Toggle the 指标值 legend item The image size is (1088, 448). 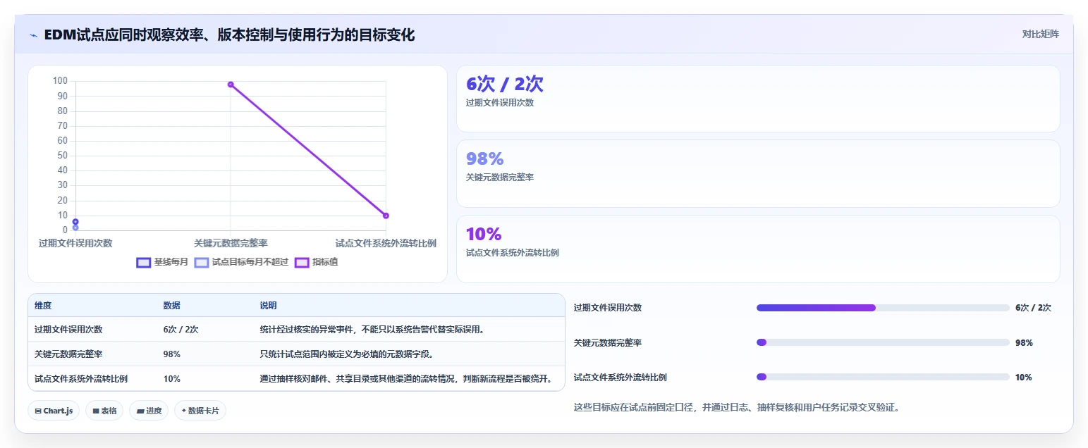coord(316,262)
